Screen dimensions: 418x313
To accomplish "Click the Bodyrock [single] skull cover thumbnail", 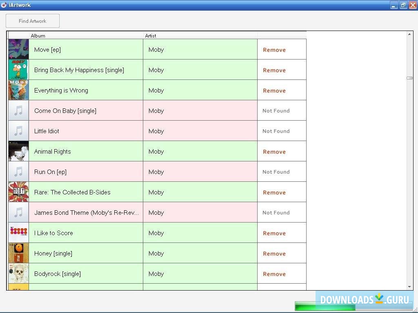I will coord(18,273).
